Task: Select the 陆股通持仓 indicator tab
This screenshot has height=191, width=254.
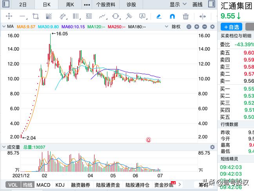Action: [137, 185]
